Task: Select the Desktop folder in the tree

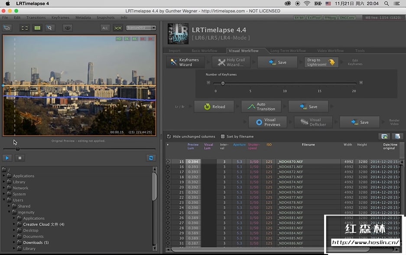Action: 31,230
